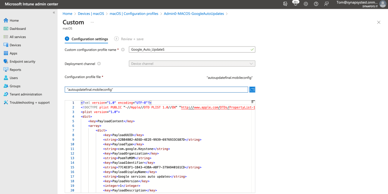This screenshot has width=388, height=194.
Task: Open the notifications bell in header
Action: [296, 4]
